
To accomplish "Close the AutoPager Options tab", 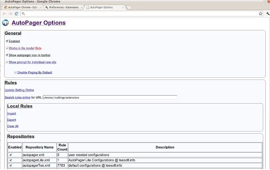I will (x=123, y=7).
